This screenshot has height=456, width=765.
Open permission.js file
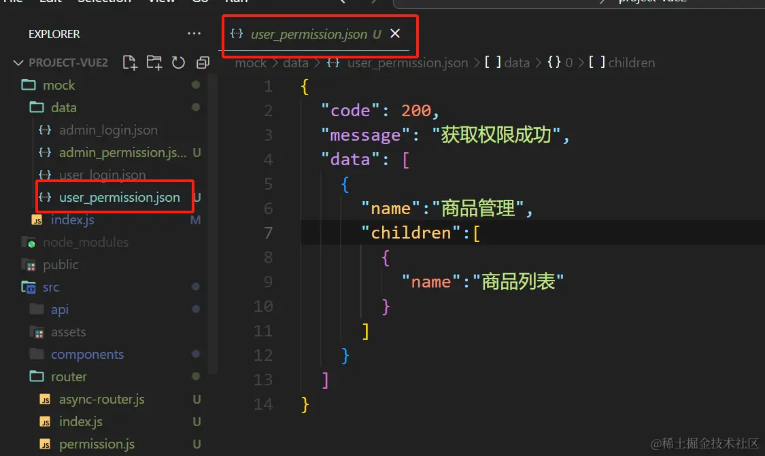[x=97, y=444]
